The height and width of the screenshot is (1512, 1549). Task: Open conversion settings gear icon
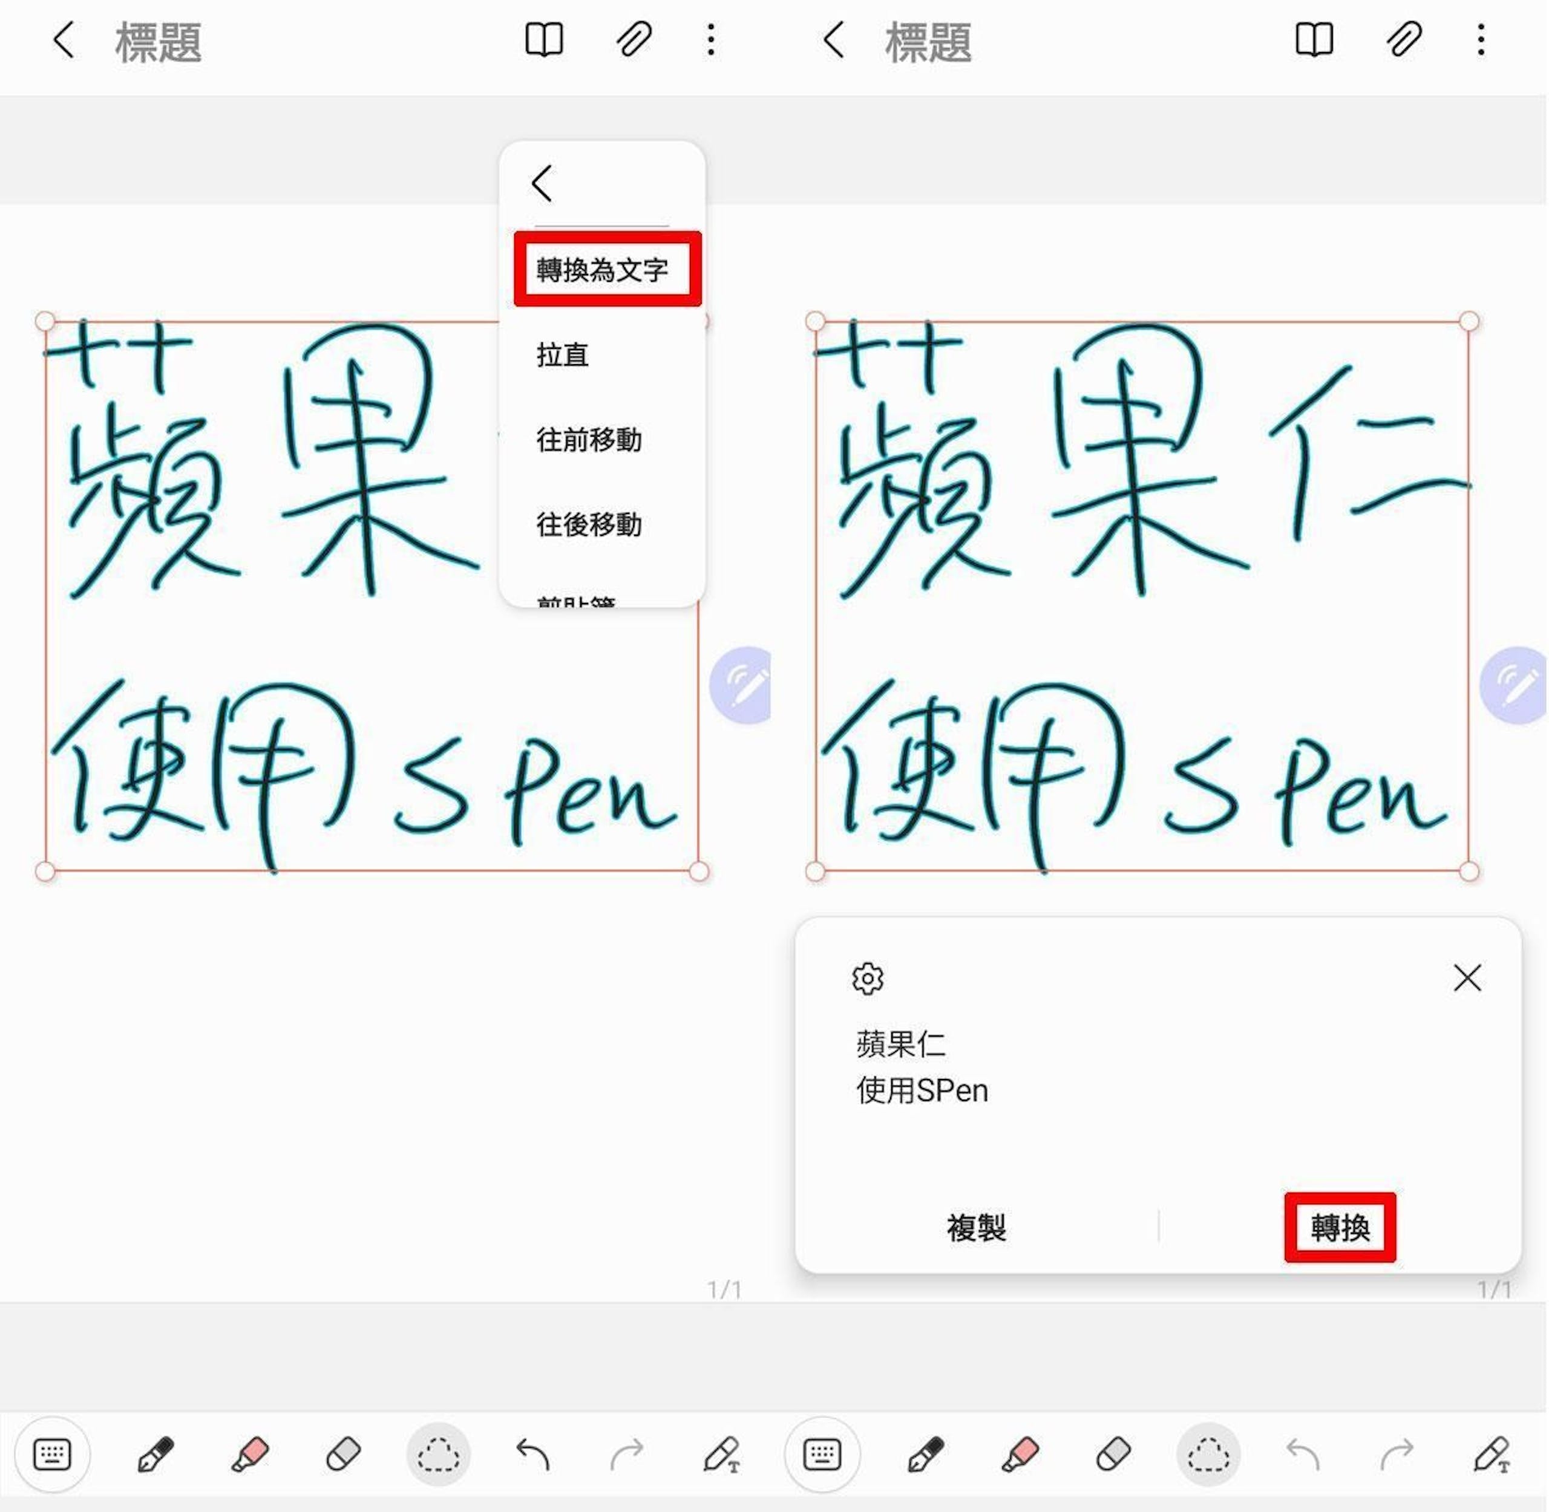coord(866,979)
